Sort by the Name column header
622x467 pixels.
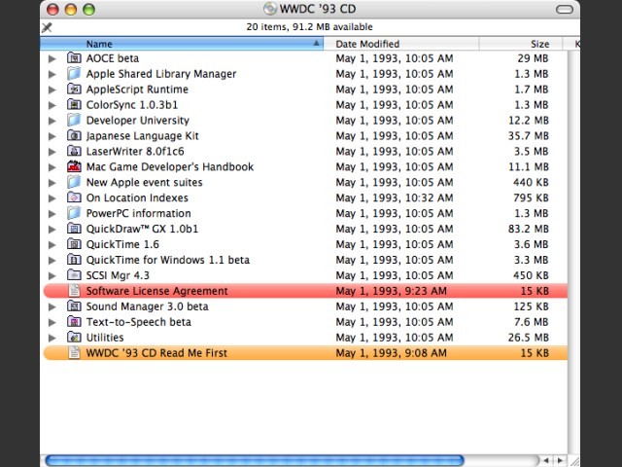(182, 44)
